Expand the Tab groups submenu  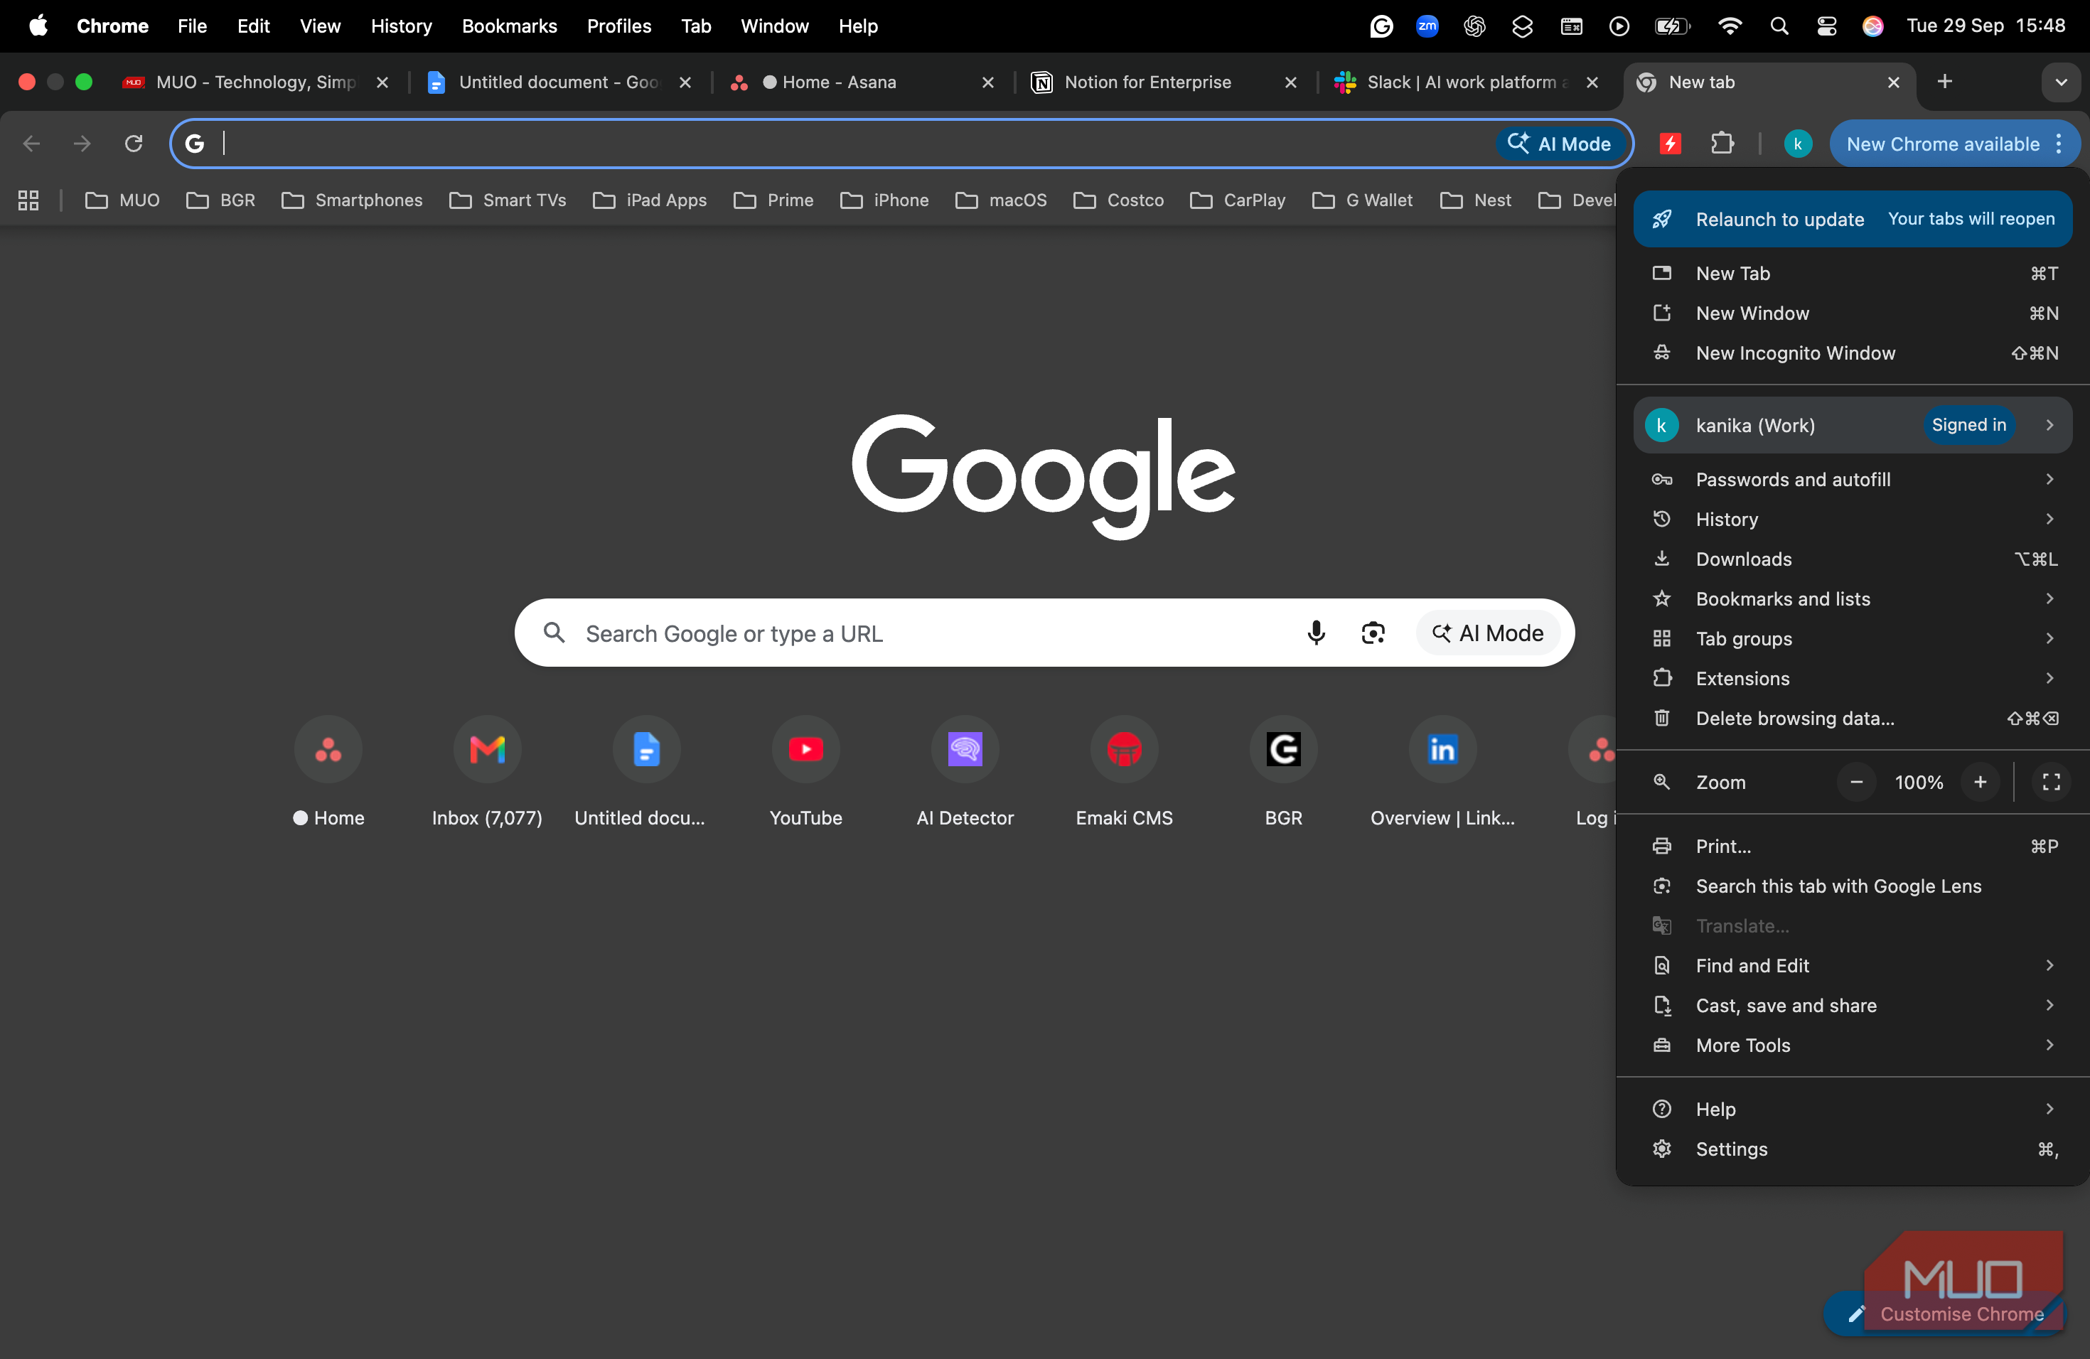tap(1853, 638)
